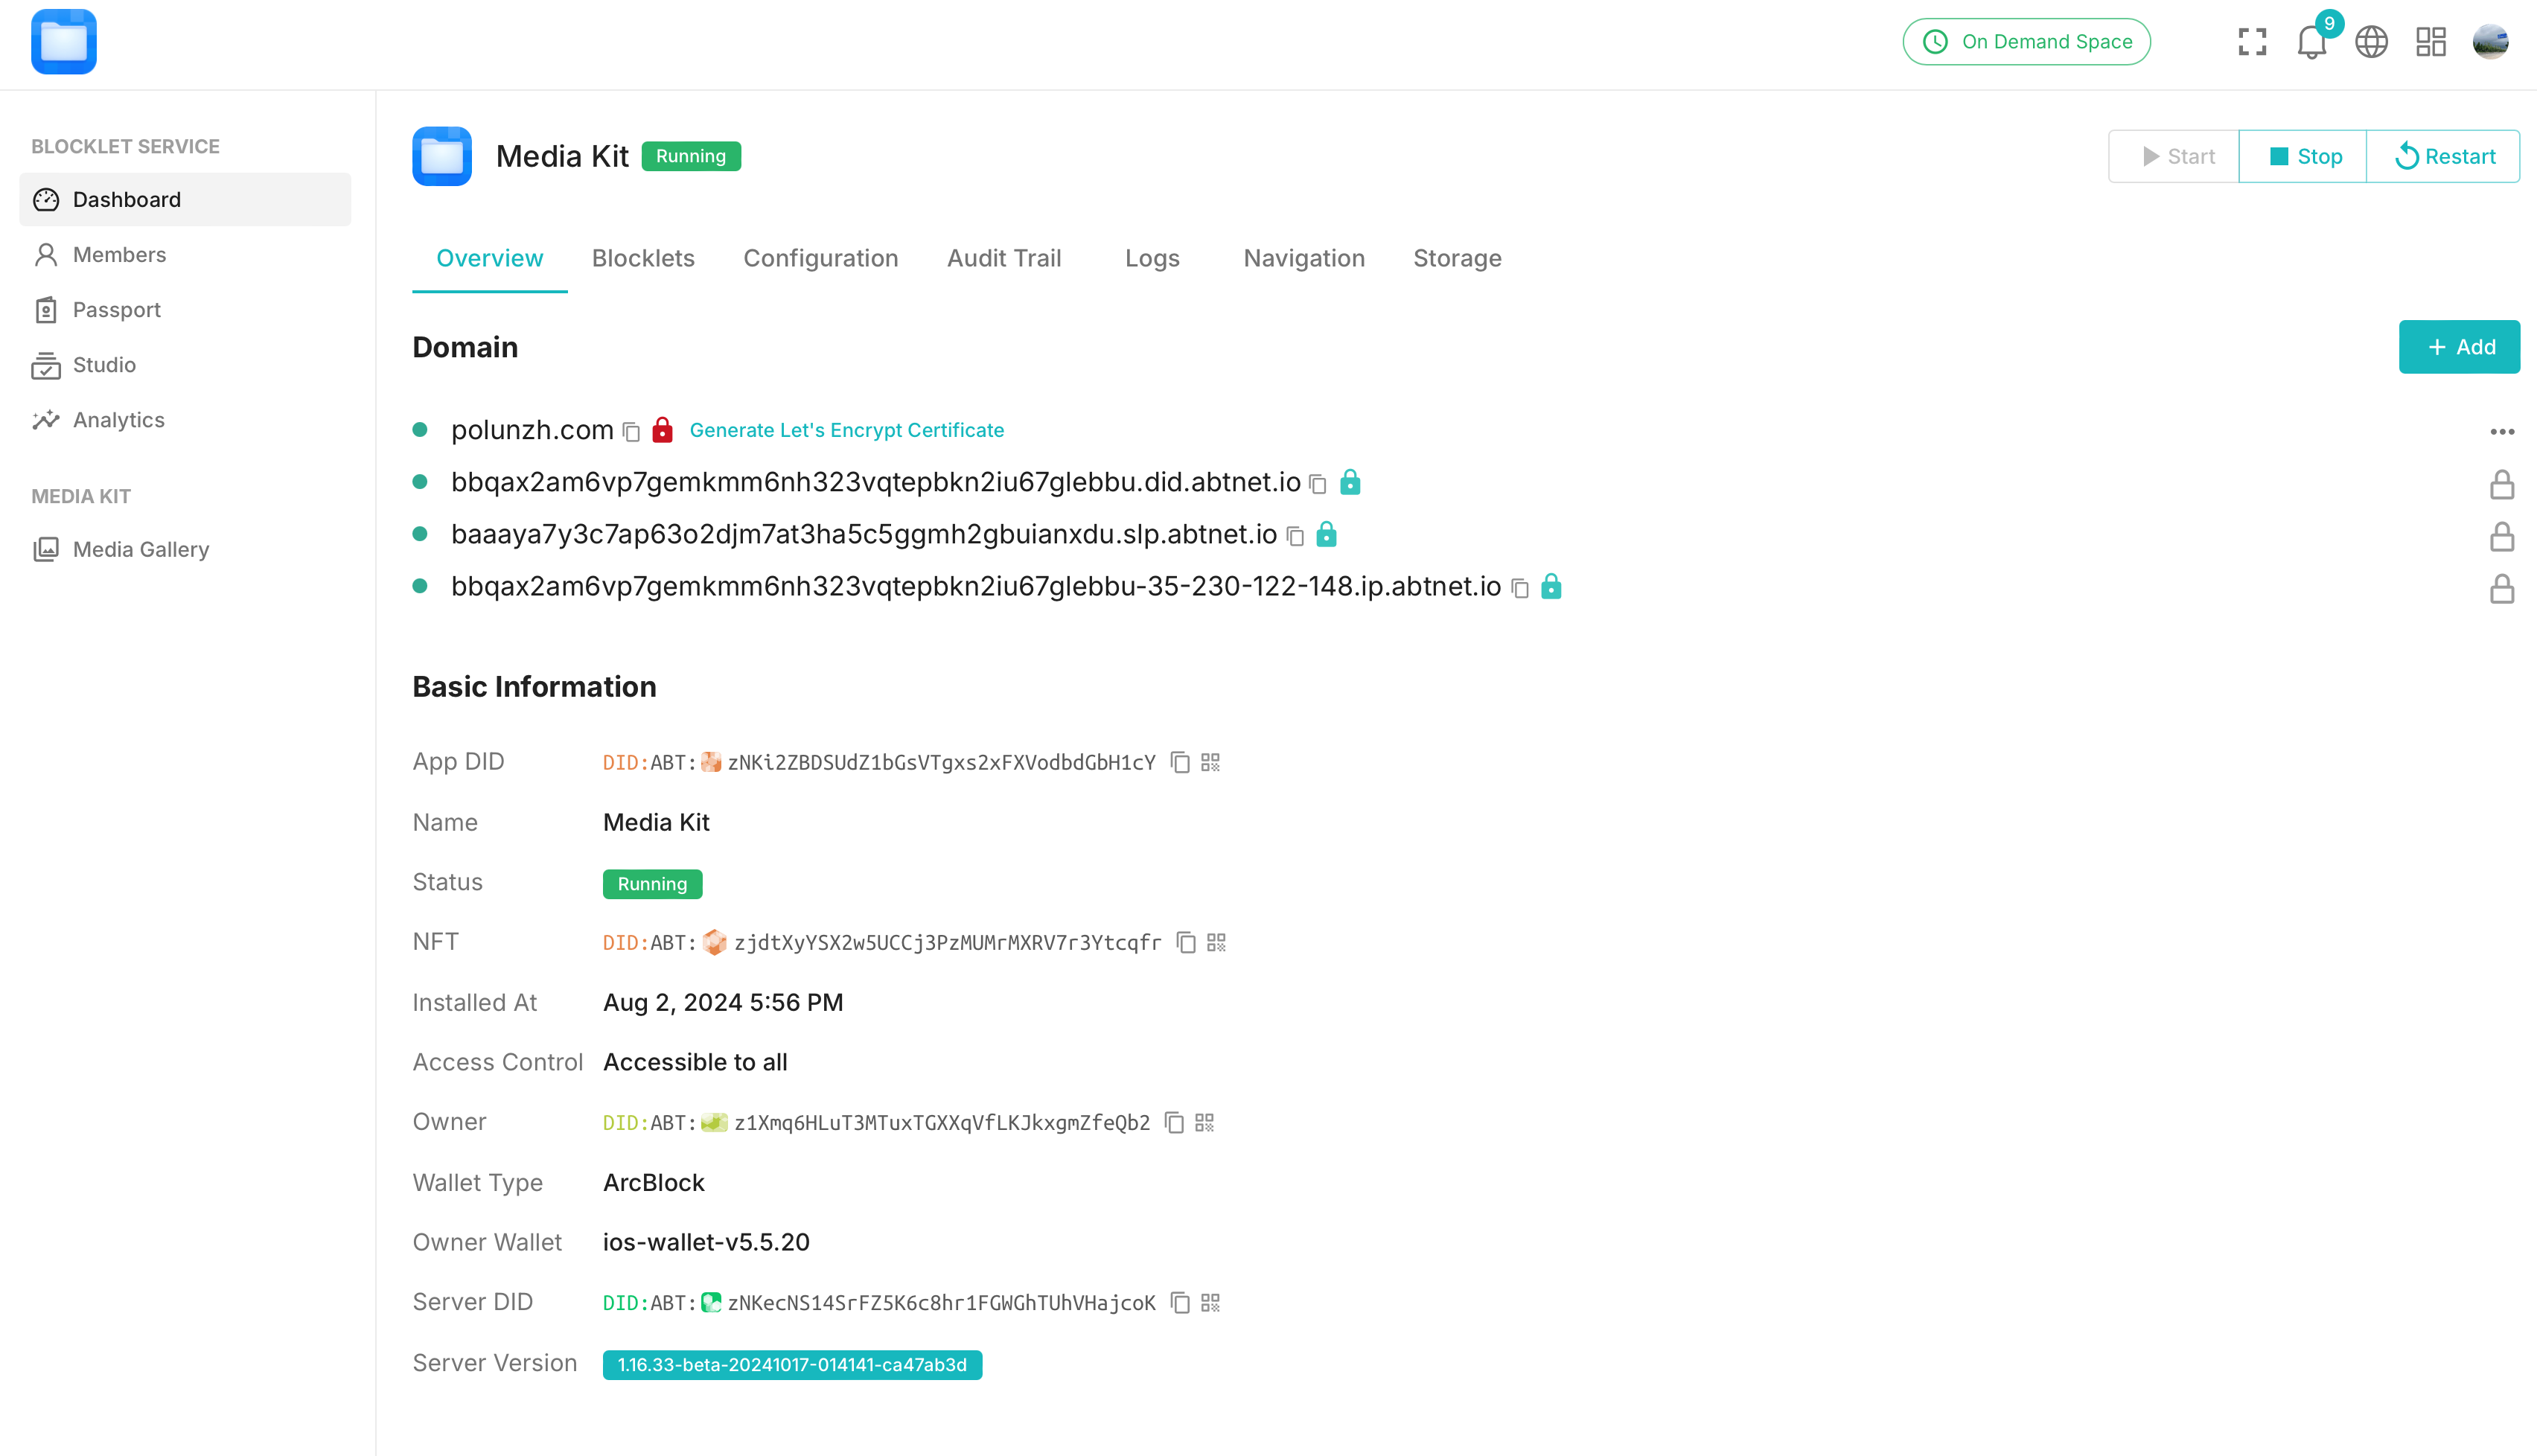Switch to the Audit Trail tab

[1004, 258]
